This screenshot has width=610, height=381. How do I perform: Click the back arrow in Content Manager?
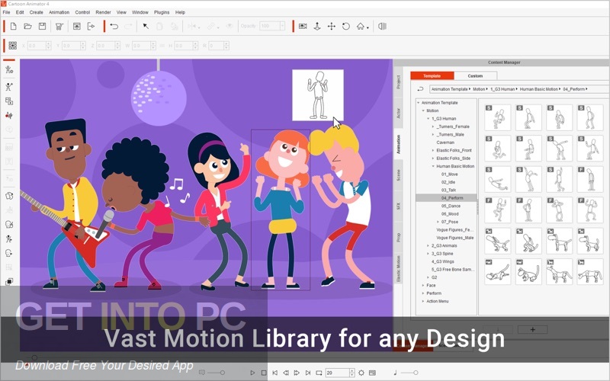pyautogui.click(x=420, y=89)
